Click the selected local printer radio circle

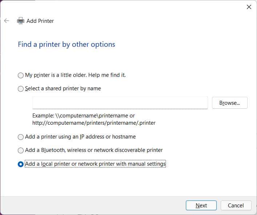tap(21, 164)
